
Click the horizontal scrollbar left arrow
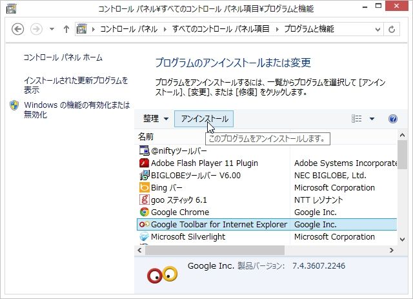(139, 250)
